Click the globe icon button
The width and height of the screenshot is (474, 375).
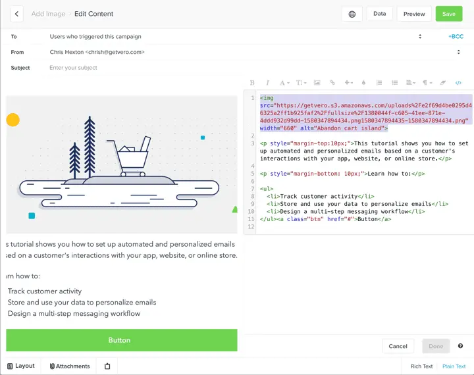pyautogui.click(x=352, y=14)
